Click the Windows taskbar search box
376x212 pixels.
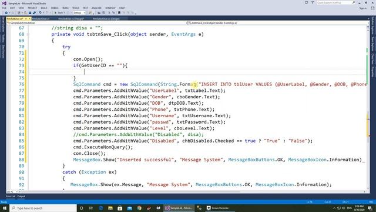pos(43,208)
